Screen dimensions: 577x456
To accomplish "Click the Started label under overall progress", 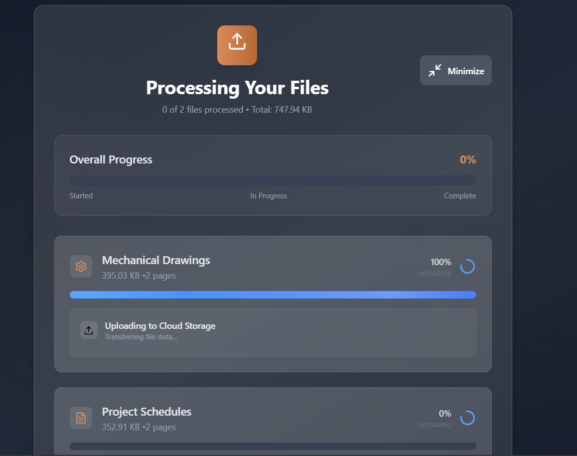I will click(81, 196).
